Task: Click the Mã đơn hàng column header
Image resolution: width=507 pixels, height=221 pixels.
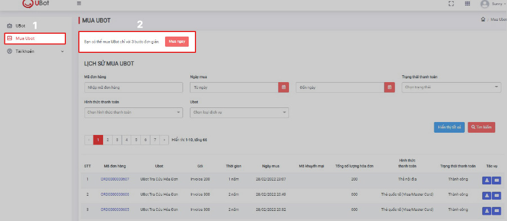Action: [115, 166]
